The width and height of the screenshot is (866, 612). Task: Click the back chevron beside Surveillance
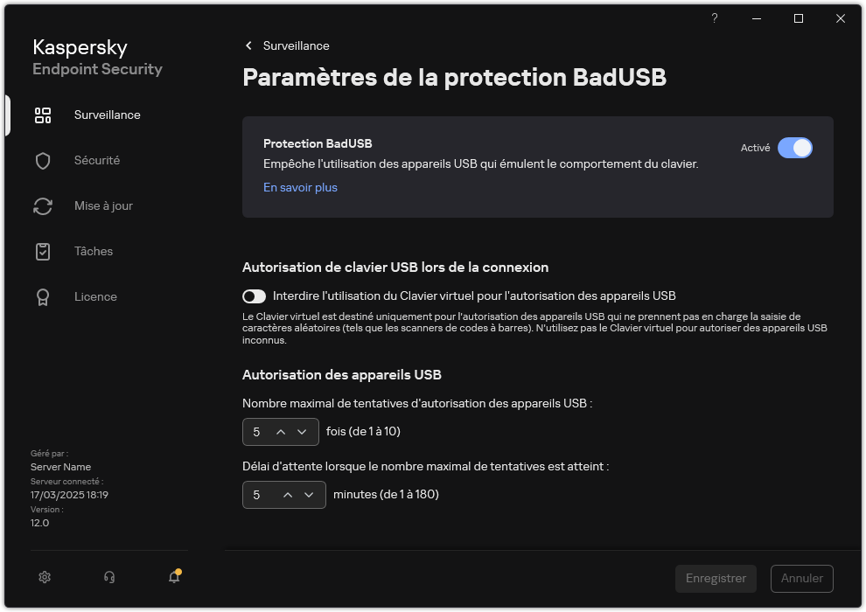(x=248, y=45)
